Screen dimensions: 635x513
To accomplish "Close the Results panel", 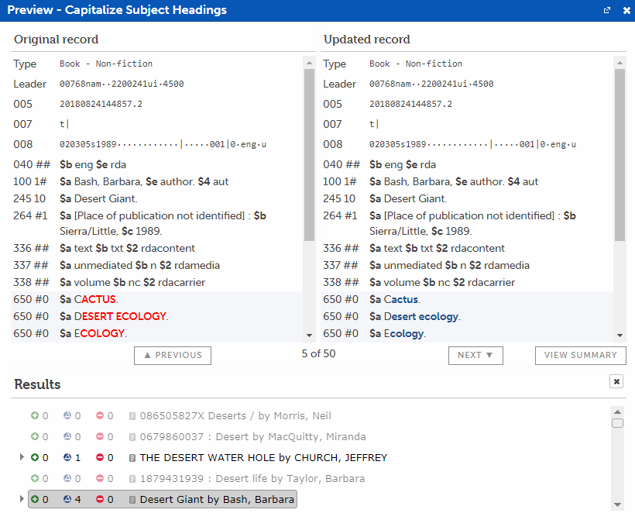I will point(616,381).
